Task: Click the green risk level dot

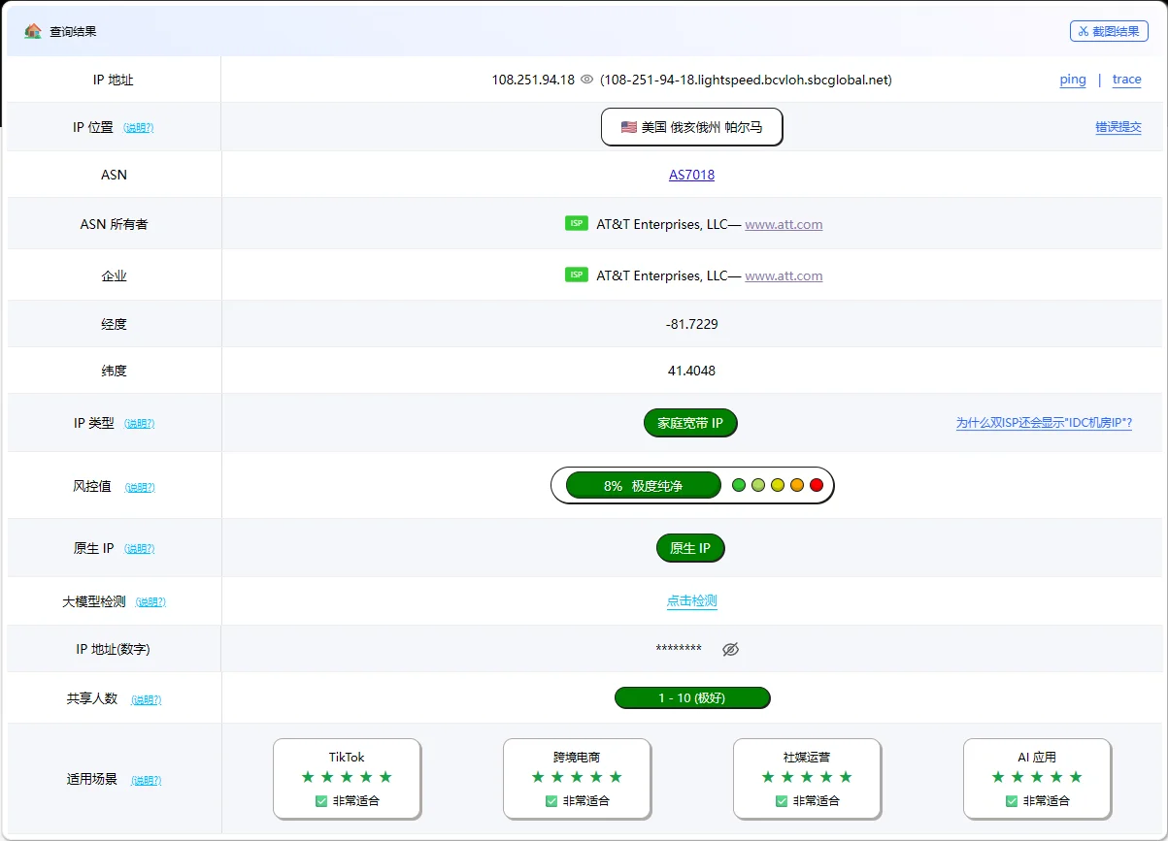Action: 739,485
